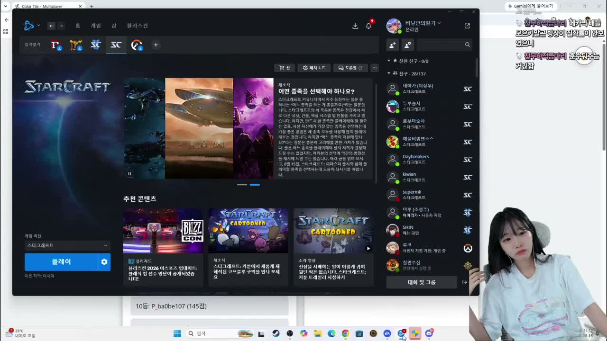The width and height of the screenshot is (607, 341).
Task: Select the StarCraft II favorite icon
Action: pyautogui.click(x=96, y=45)
